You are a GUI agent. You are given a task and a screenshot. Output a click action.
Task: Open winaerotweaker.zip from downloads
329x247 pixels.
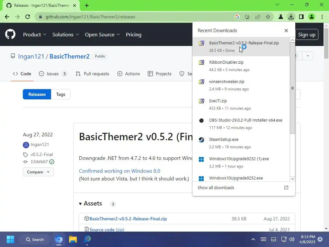click(241, 85)
